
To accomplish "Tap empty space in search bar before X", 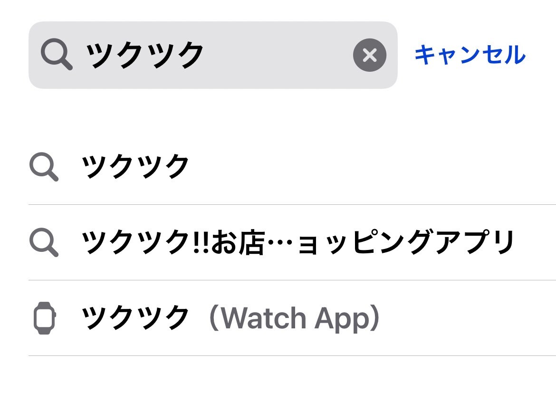I will [280, 55].
